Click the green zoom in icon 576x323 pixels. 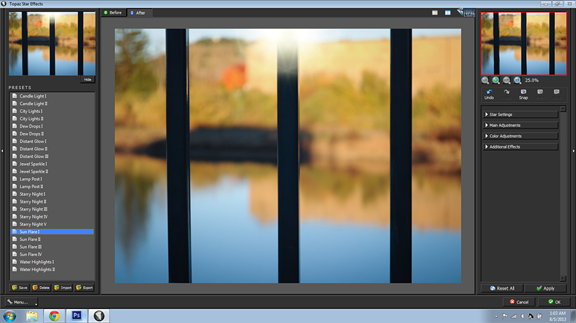pyautogui.click(x=495, y=80)
